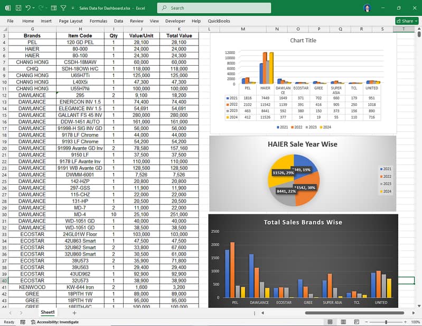
Task: Click the horizontal scrollbar thumb
Action: [x=354, y=313]
